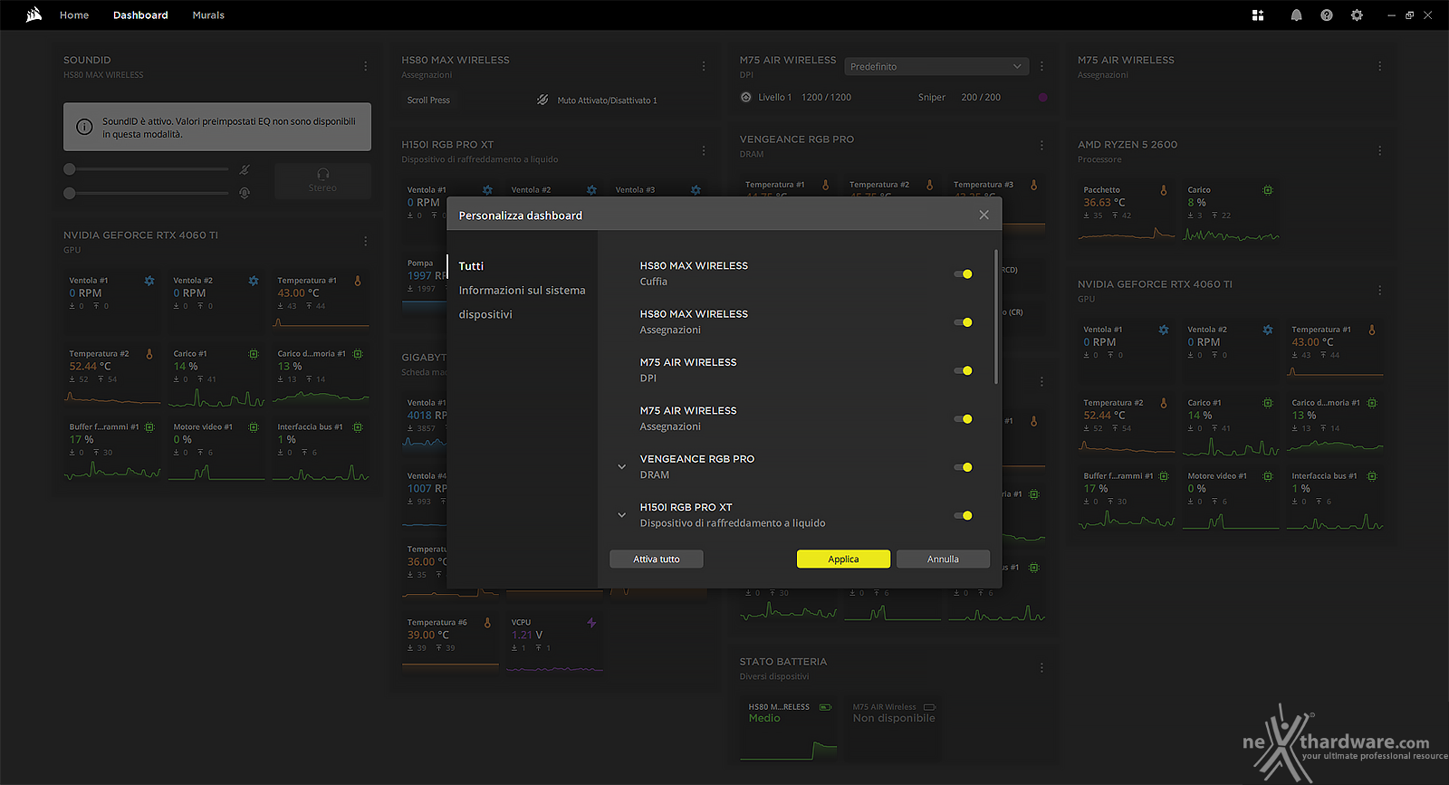Viewport: 1449px width, 785px height.
Task: Toggle H150I RGB PRO XT switch
Action: 964,515
